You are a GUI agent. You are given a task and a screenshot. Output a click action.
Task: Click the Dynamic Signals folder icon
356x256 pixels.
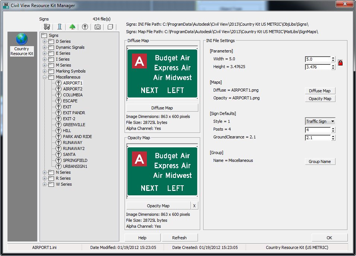coord(51,47)
